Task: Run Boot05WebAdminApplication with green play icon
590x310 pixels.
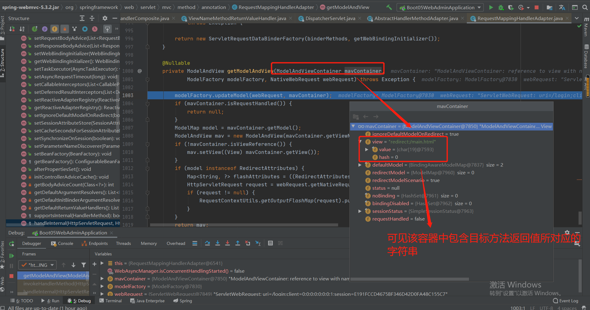Action: 491,7
